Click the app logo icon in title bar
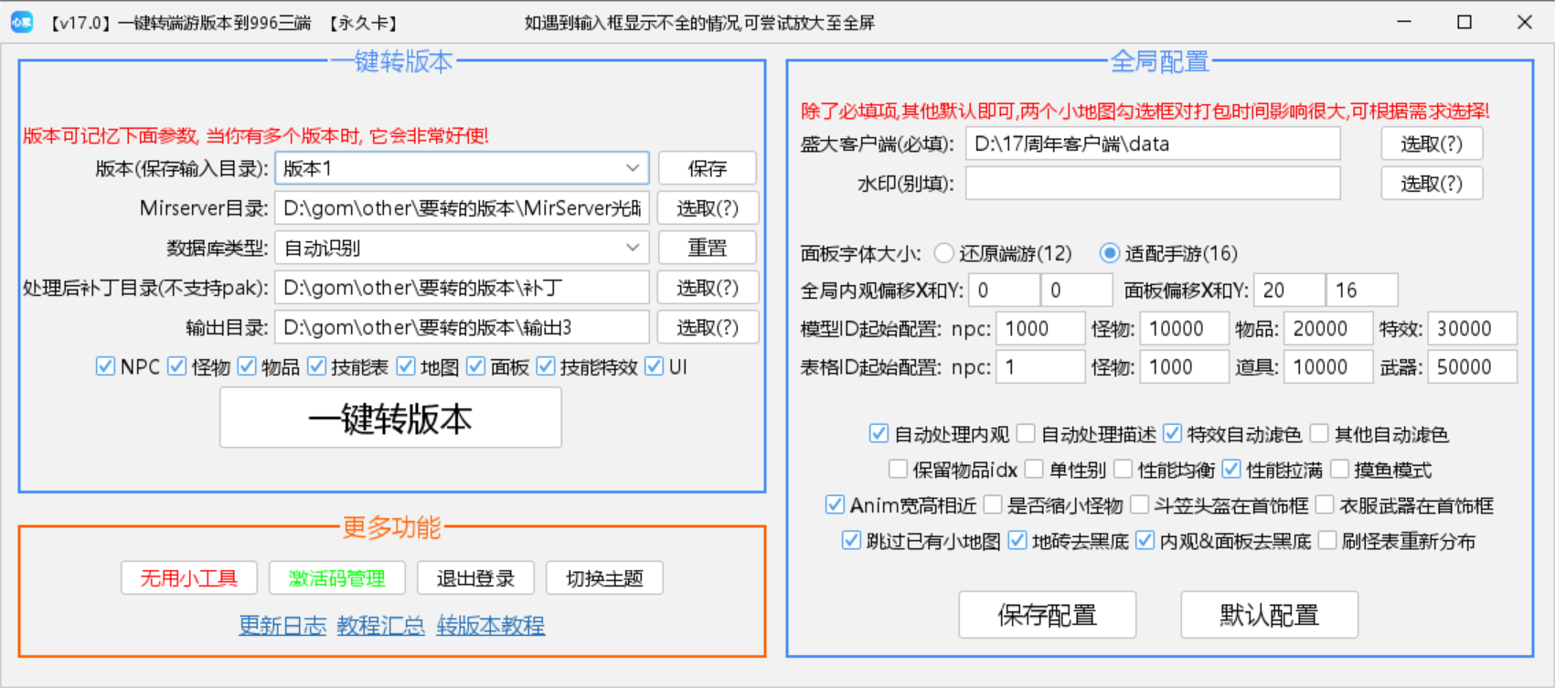1555x688 pixels. point(22,22)
